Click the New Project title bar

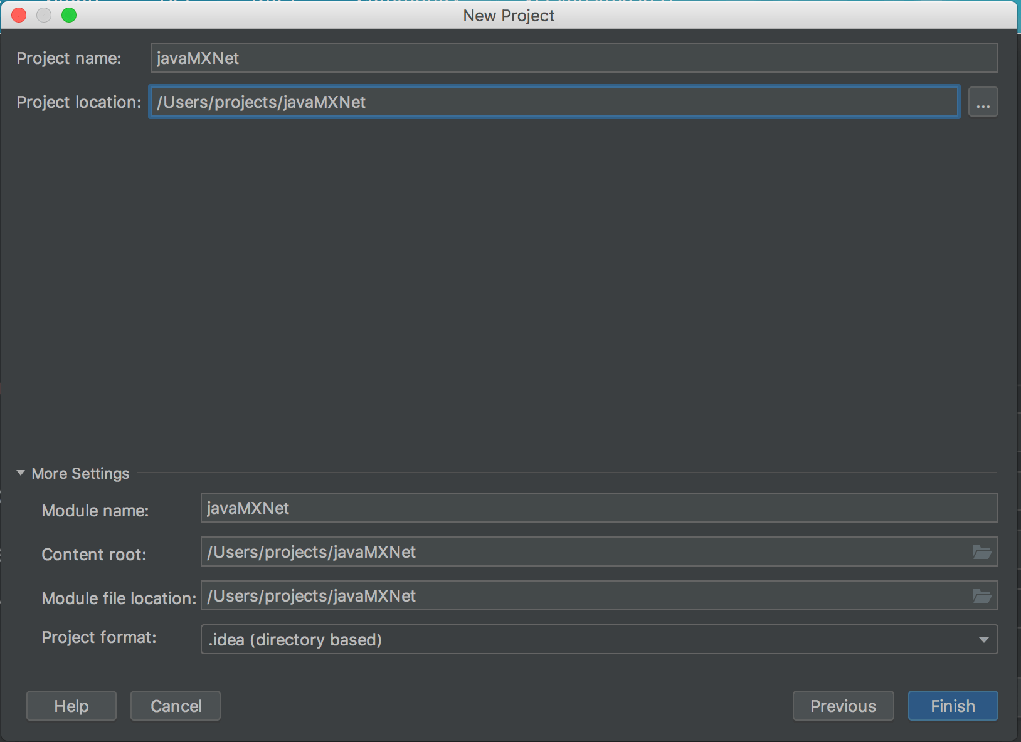click(508, 15)
